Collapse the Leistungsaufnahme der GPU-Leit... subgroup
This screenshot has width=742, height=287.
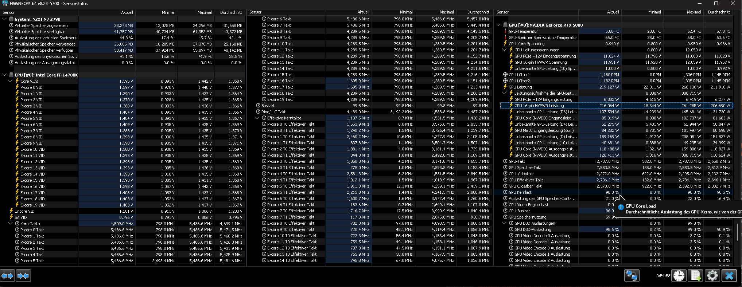504,93
